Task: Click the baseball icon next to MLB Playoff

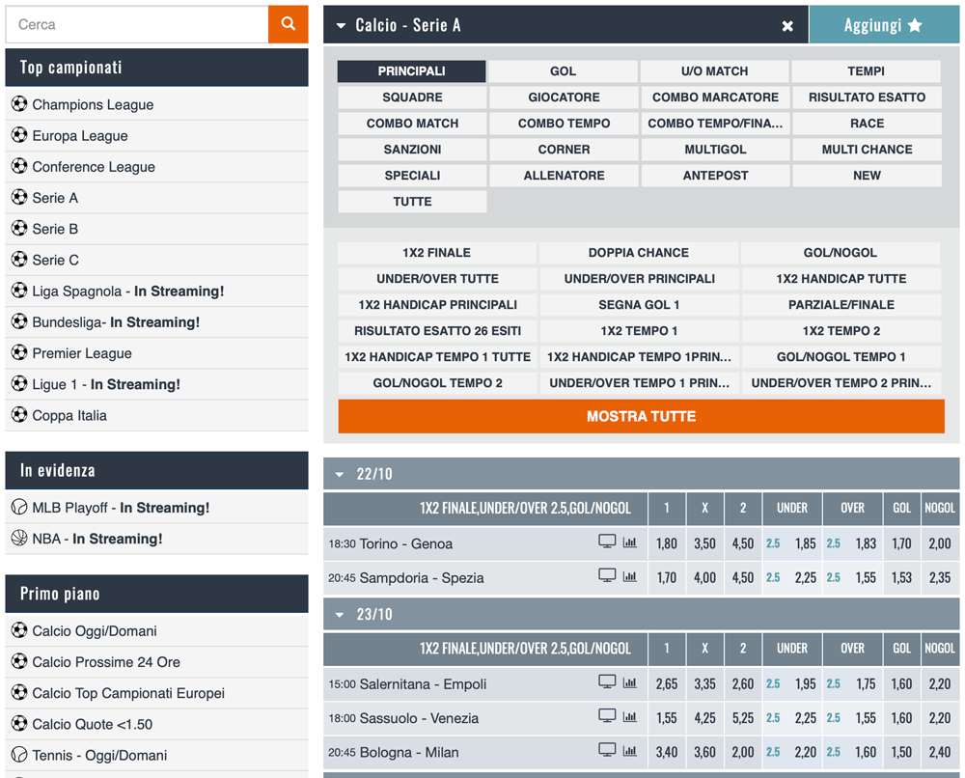Action: point(19,507)
